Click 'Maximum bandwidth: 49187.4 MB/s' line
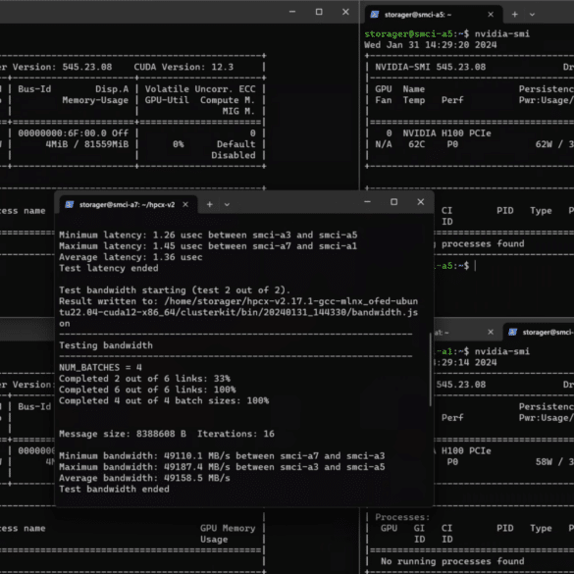The width and height of the screenshot is (574, 574). click(x=222, y=467)
